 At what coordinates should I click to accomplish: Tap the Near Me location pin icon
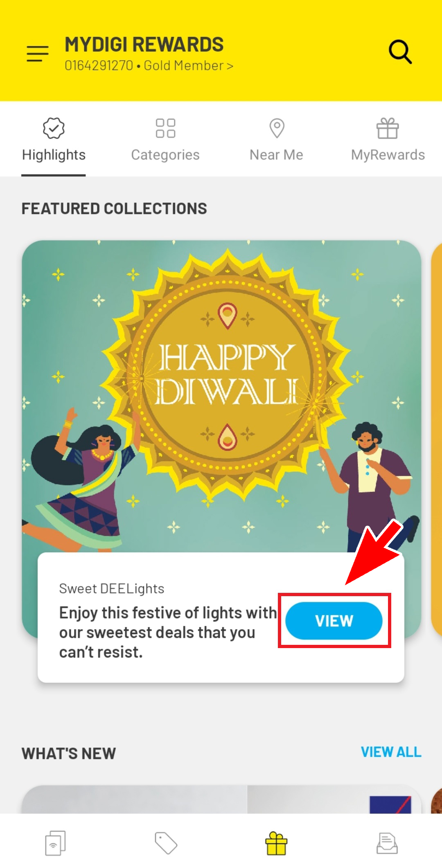pos(277,128)
